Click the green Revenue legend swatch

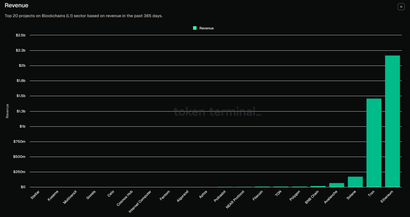[x=195, y=28]
